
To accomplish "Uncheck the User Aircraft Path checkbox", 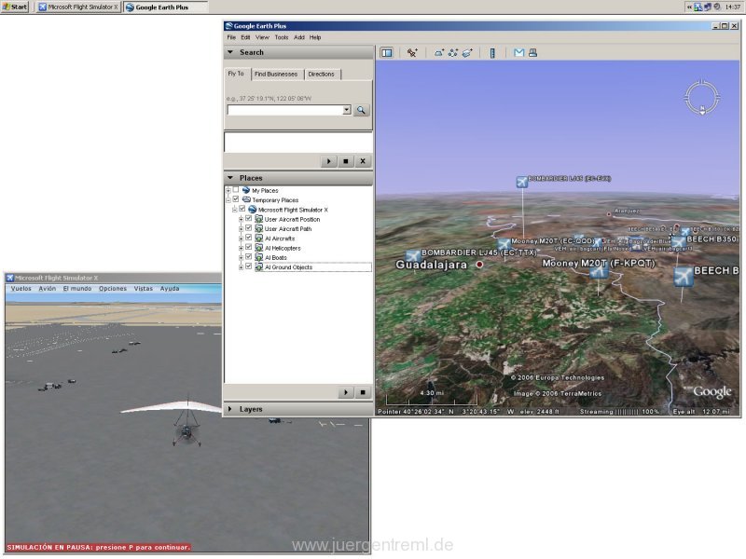I will click(248, 228).
